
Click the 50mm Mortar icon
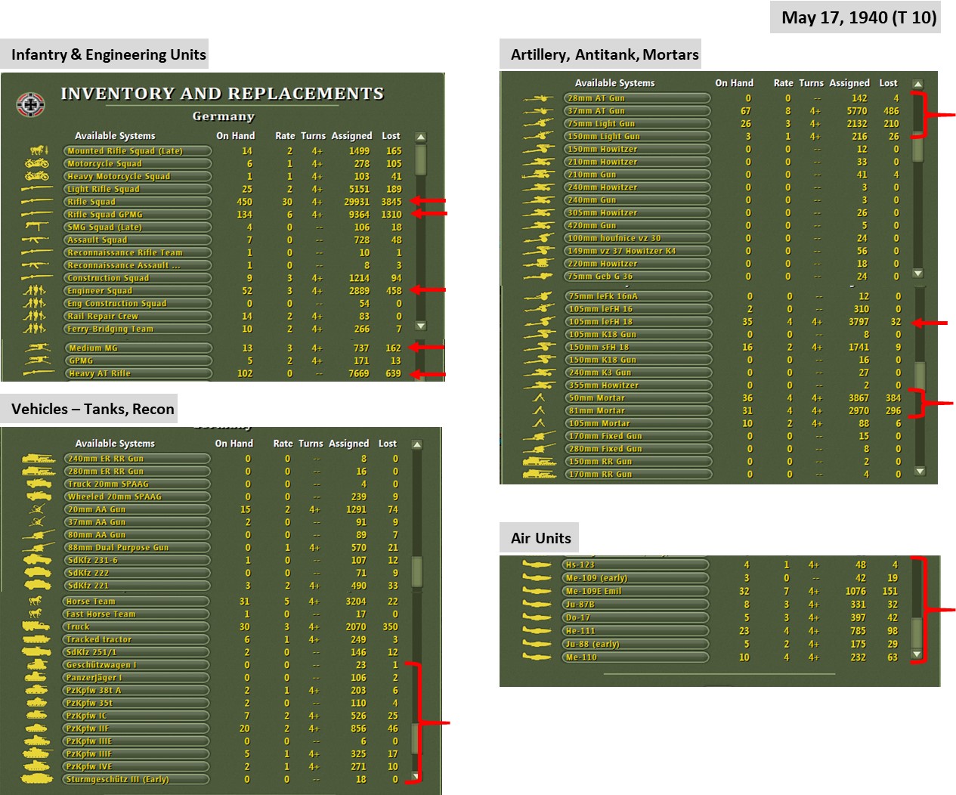click(x=539, y=397)
